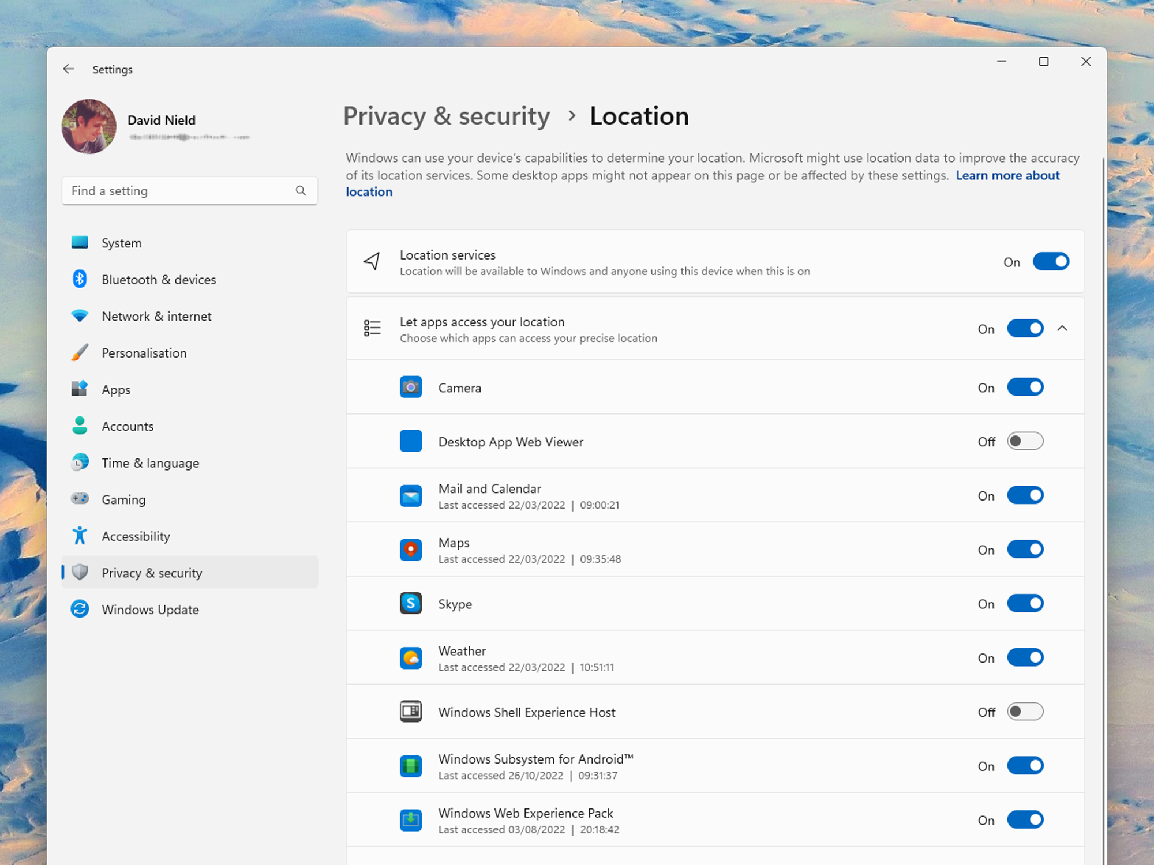This screenshot has height=865, width=1154.
Task: Click the Gaming sidebar icon
Action: pos(80,499)
